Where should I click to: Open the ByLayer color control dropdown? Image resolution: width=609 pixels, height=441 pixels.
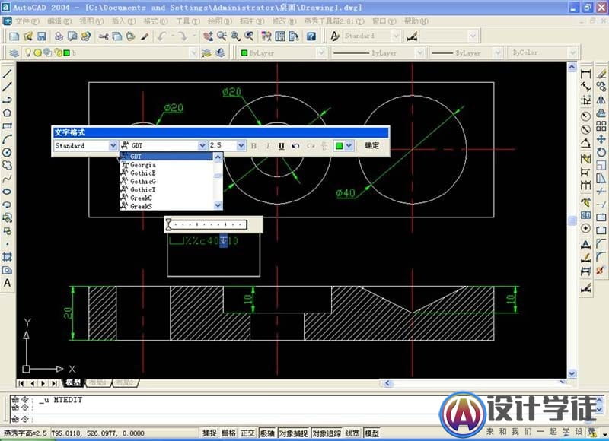point(321,52)
